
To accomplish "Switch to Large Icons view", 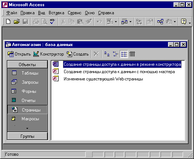I will [107, 54].
